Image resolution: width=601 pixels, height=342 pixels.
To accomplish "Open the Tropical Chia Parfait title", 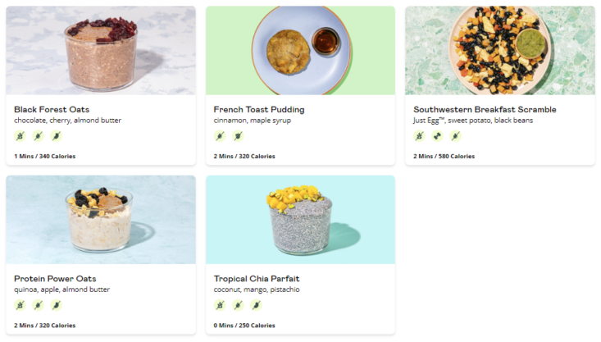I will click(x=257, y=279).
